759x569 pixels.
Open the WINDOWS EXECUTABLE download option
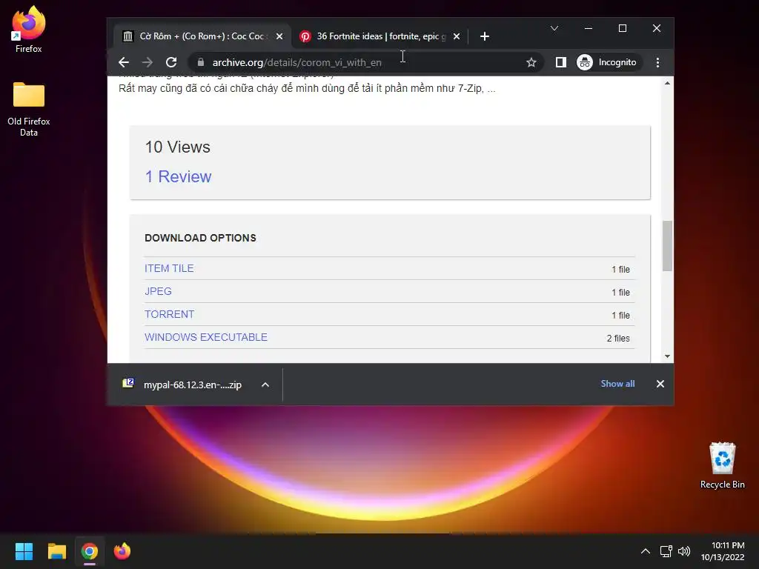point(206,337)
